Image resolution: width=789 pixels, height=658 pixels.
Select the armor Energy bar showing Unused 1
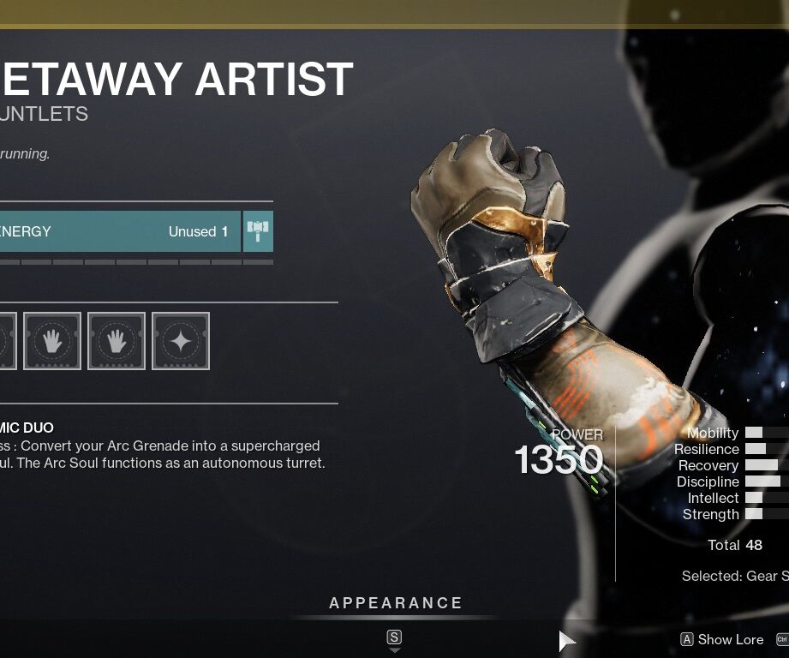click(120, 231)
